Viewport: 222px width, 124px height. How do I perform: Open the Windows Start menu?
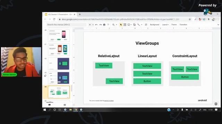pyautogui.click(x=45, y=110)
